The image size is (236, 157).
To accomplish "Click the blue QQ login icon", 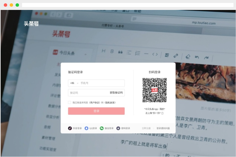I will pos(86,128).
